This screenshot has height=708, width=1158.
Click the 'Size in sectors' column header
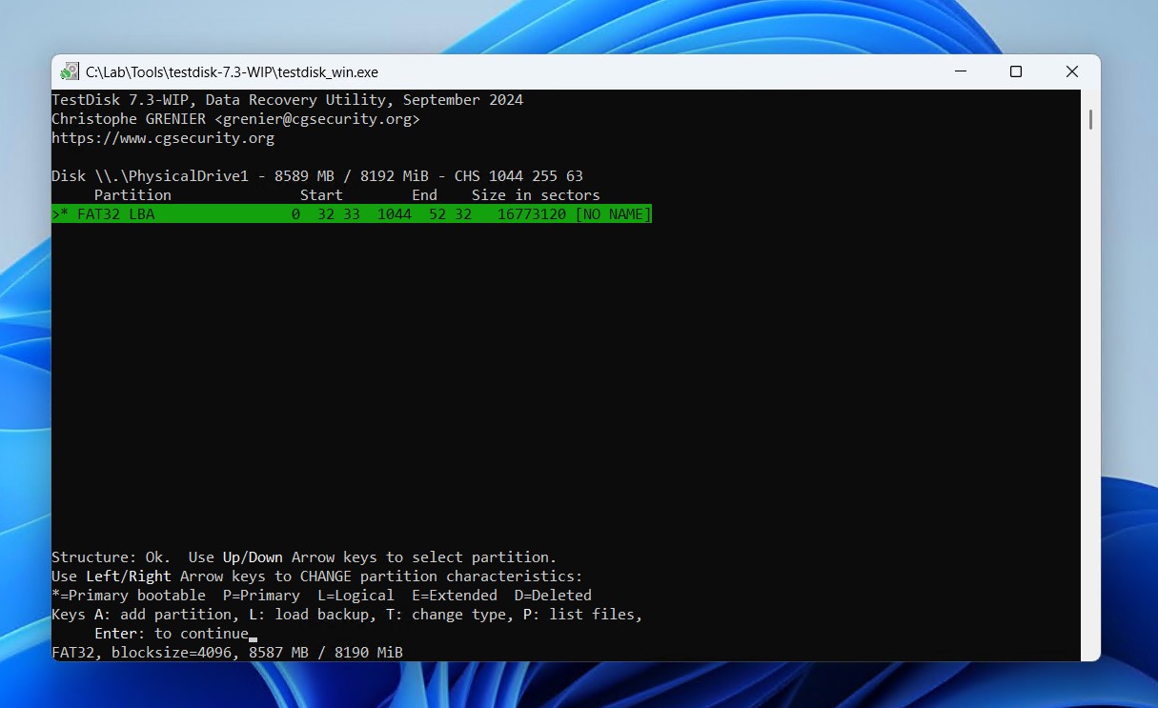(x=536, y=195)
